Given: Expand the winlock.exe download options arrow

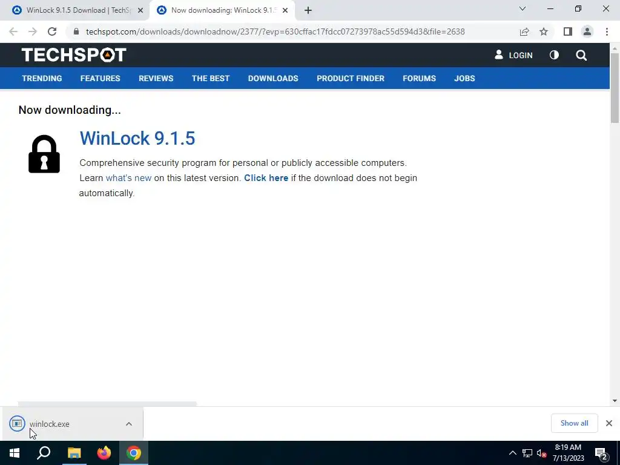Looking at the screenshot, I should coord(129,424).
